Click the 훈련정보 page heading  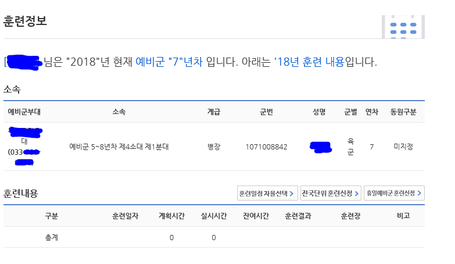(25, 21)
